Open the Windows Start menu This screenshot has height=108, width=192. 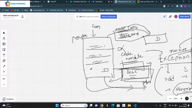tap(57, 105)
